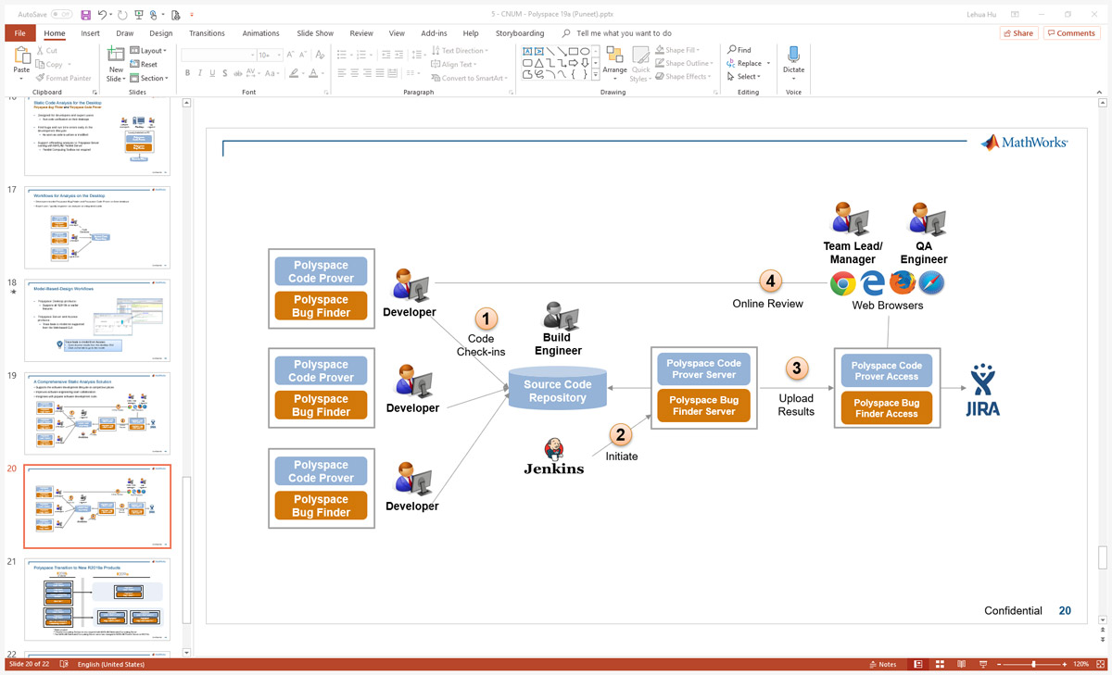
Task: Open the Transitions ribbon tab
Action: [207, 33]
